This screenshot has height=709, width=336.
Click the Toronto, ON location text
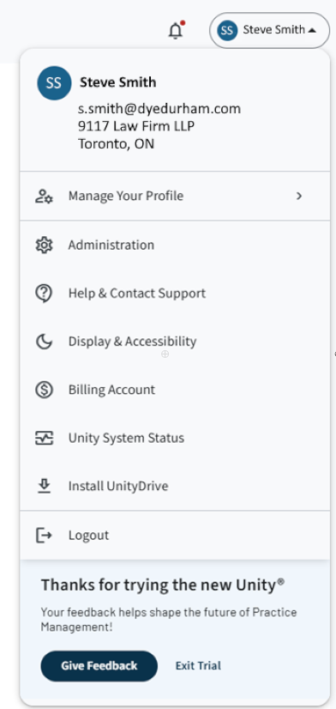coord(116,144)
